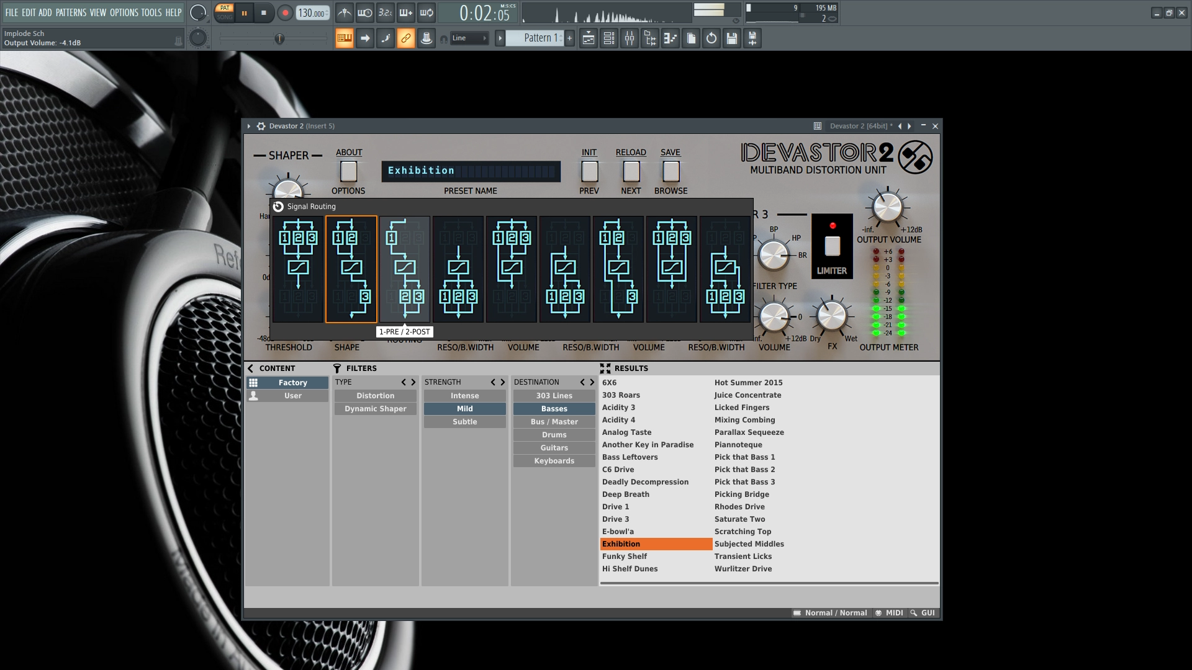The width and height of the screenshot is (1192, 670).
Task: Toggle the LIMITER switch
Action: tap(833, 246)
